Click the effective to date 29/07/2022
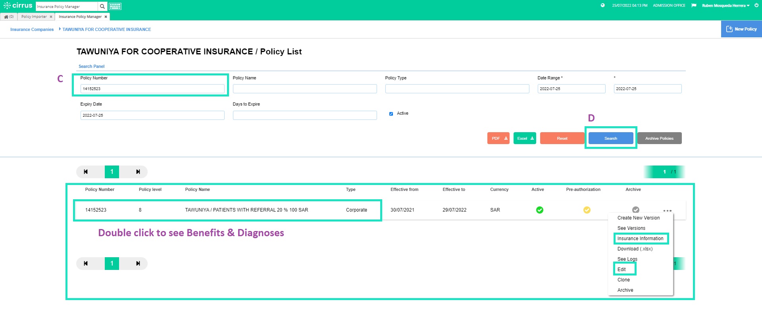 pyautogui.click(x=454, y=210)
